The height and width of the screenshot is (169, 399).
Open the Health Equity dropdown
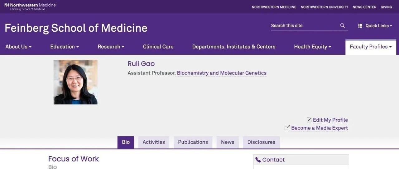[313, 47]
